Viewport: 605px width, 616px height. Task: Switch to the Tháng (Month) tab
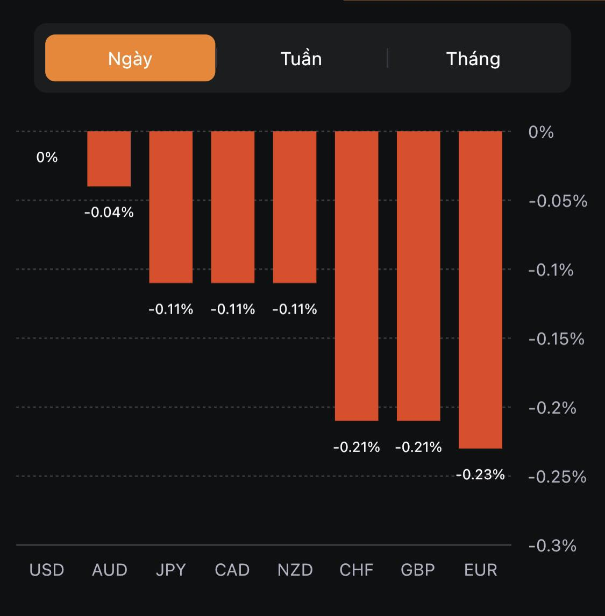coord(473,58)
